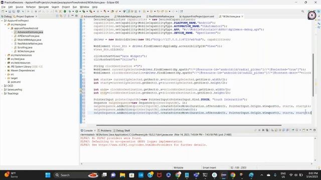321x180 pixels.
Task: Open the Display Selected Console dropdown arrow
Action: 300,130
